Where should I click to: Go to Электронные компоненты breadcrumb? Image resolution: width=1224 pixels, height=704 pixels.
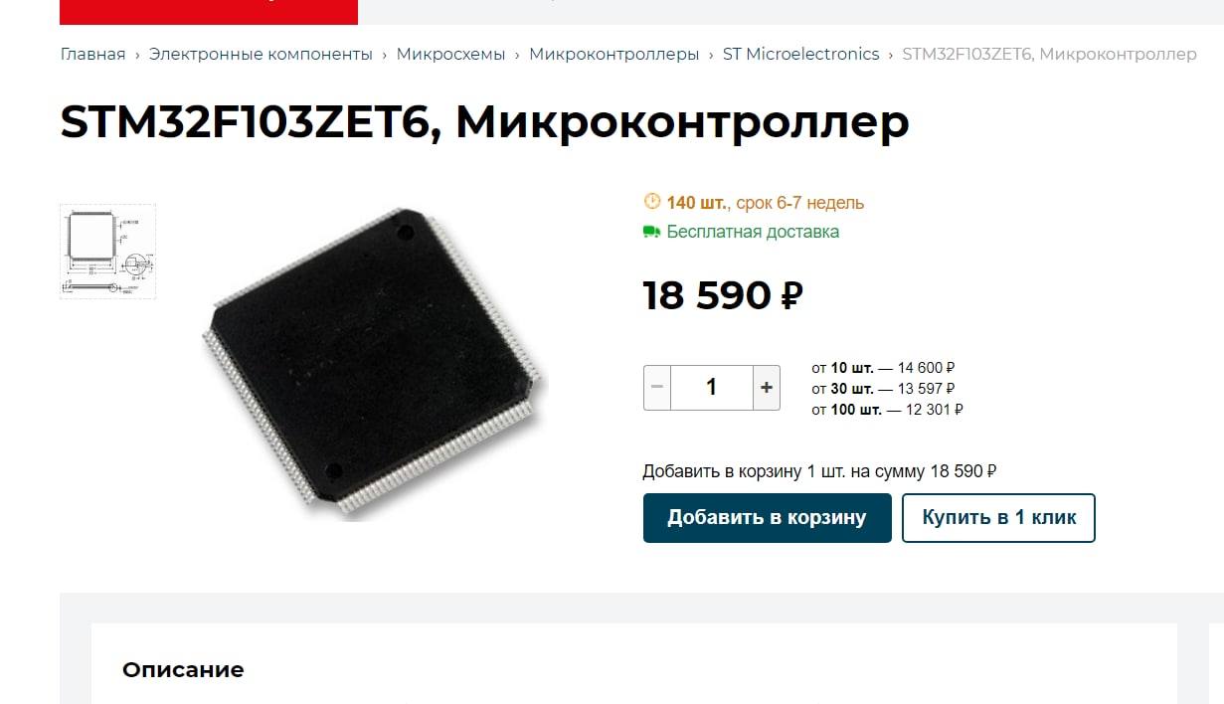pyautogui.click(x=261, y=54)
